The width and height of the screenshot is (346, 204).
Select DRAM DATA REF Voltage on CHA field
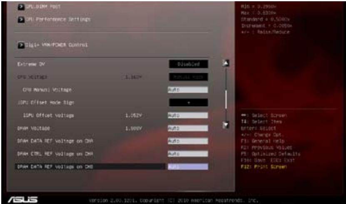click(188, 141)
